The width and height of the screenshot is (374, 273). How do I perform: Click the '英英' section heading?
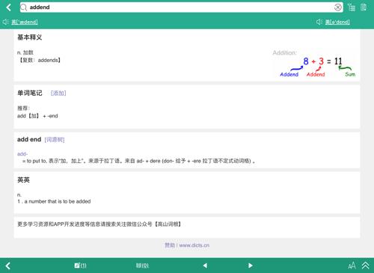click(23, 180)
